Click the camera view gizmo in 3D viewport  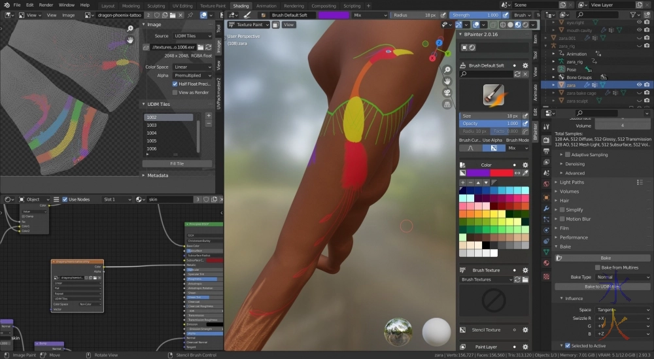[x=447, y=92]
